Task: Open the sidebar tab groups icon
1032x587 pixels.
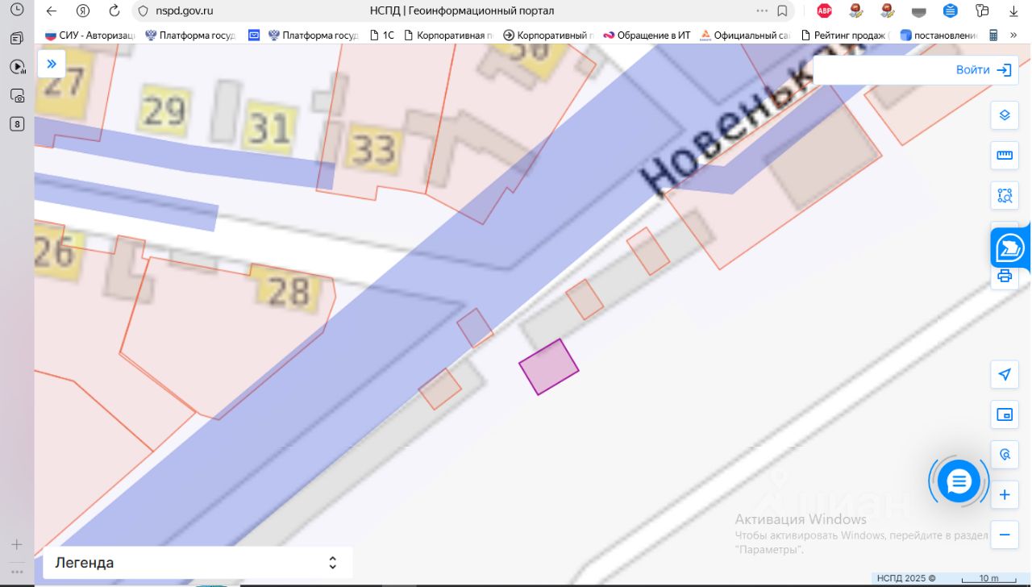Action: click(17, 38)
